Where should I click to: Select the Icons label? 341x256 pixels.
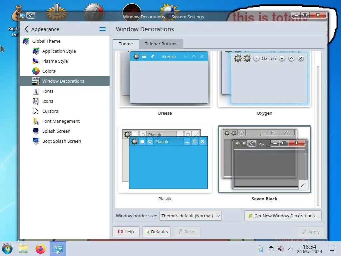point(48,101)
